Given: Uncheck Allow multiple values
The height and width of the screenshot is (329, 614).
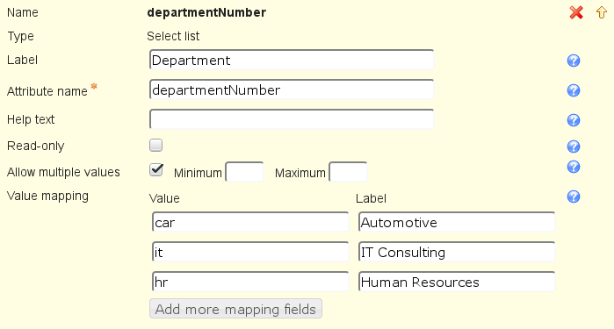Looking at the screenshot, I should coord(156,170).
